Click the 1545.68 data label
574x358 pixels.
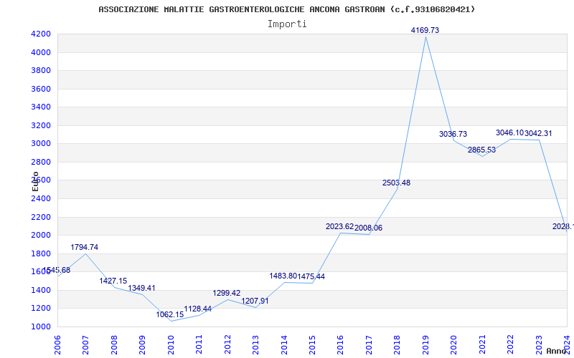point(57,271)
